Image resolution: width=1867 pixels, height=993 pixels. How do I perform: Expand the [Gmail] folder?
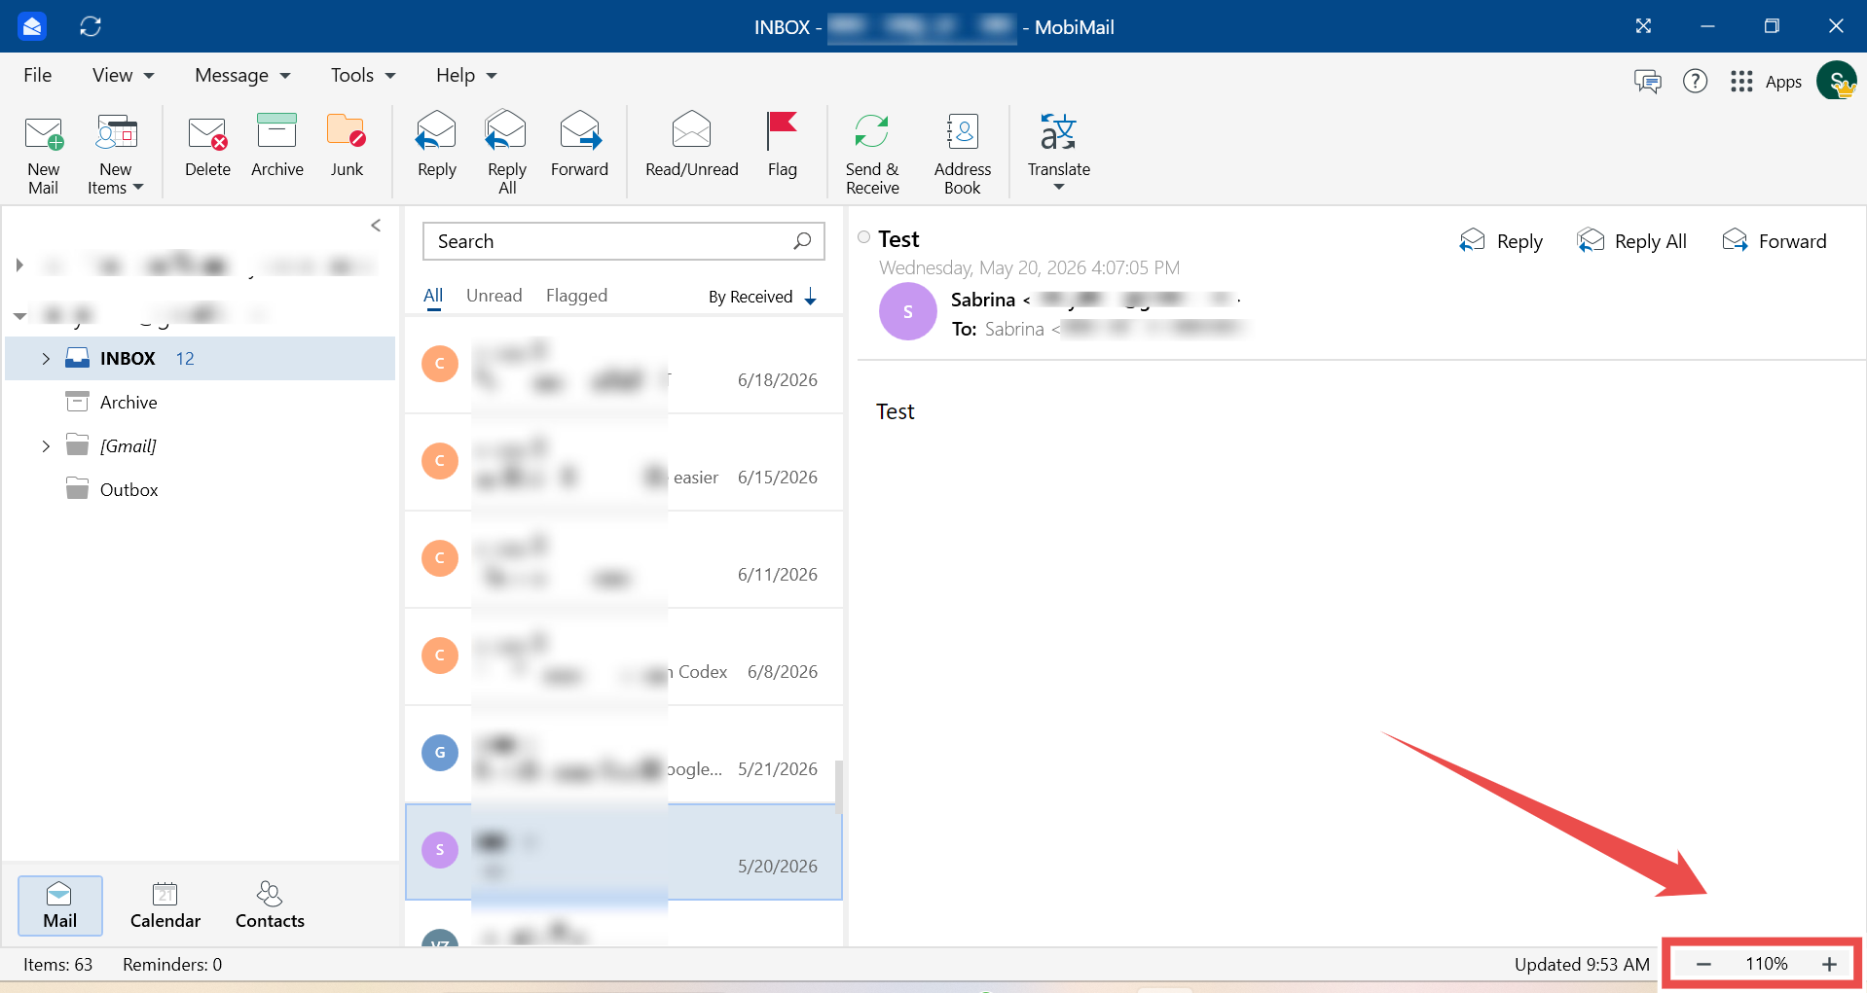46,446
